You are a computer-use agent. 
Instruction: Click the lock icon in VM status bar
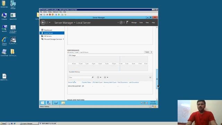point(155,107)
